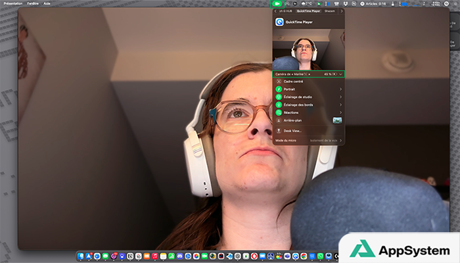Image resolution: width=460 pixels, height=263 pixels.
Task: Click the Desk View icon
Action: pos(279,131)
